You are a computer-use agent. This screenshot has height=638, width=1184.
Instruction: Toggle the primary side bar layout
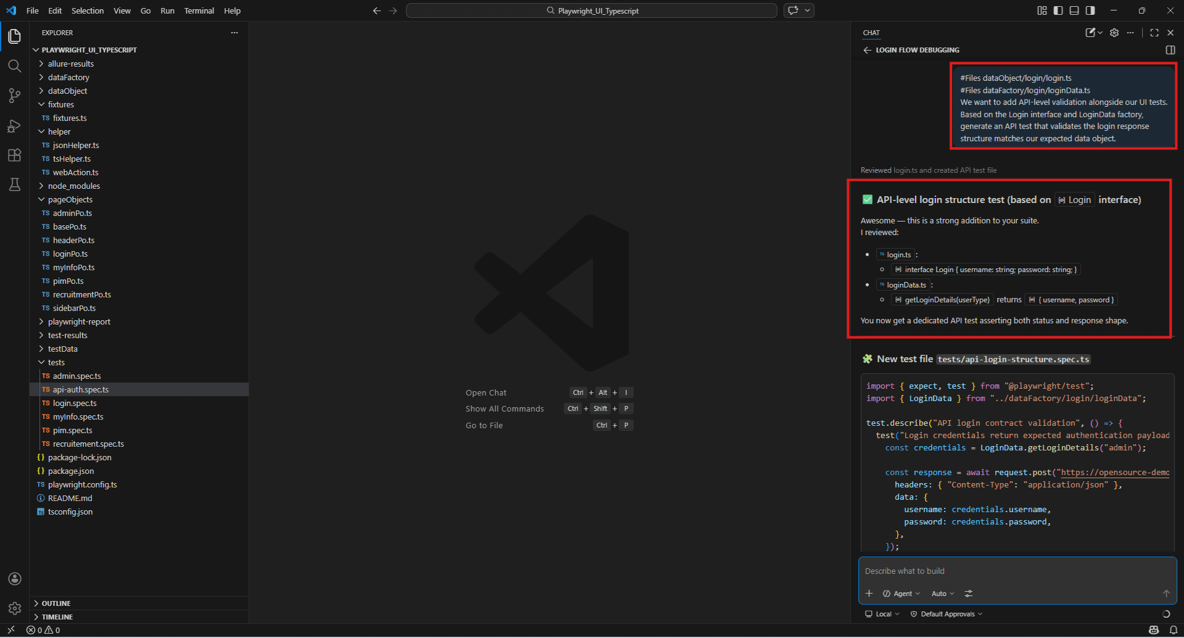[x=1058, y=10]
